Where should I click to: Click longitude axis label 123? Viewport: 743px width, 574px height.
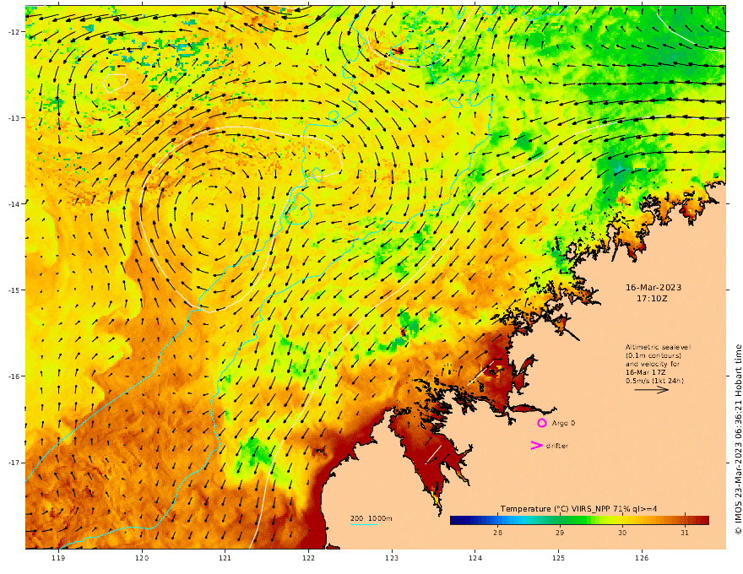point(392,558)
